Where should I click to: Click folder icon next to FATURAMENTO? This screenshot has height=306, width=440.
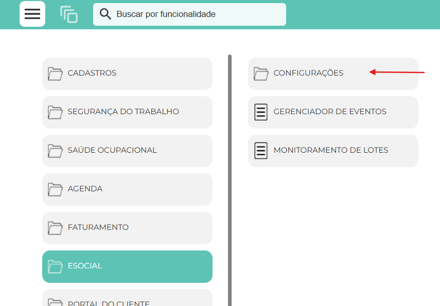(x=55, y=228)
